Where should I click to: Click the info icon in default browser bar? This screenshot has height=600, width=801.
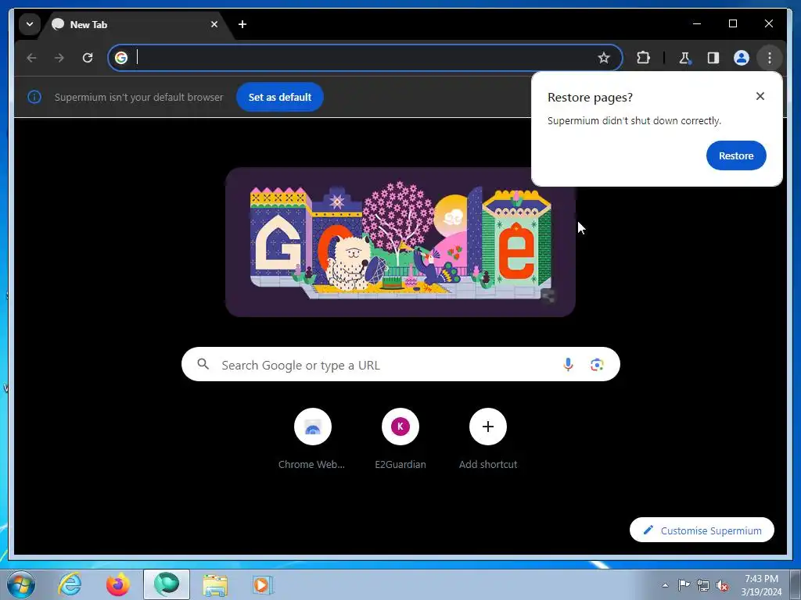[x=34, y=97]
